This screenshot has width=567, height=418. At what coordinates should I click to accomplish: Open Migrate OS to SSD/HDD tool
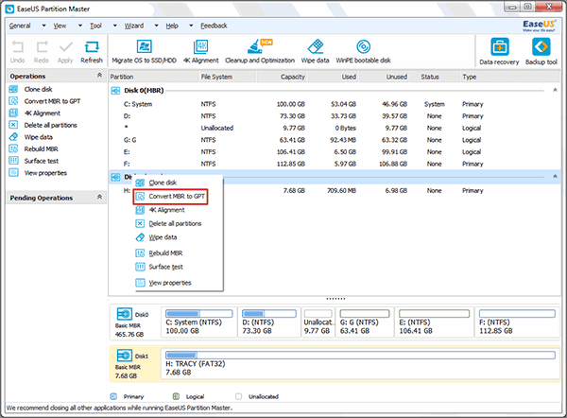pos(144,49)
